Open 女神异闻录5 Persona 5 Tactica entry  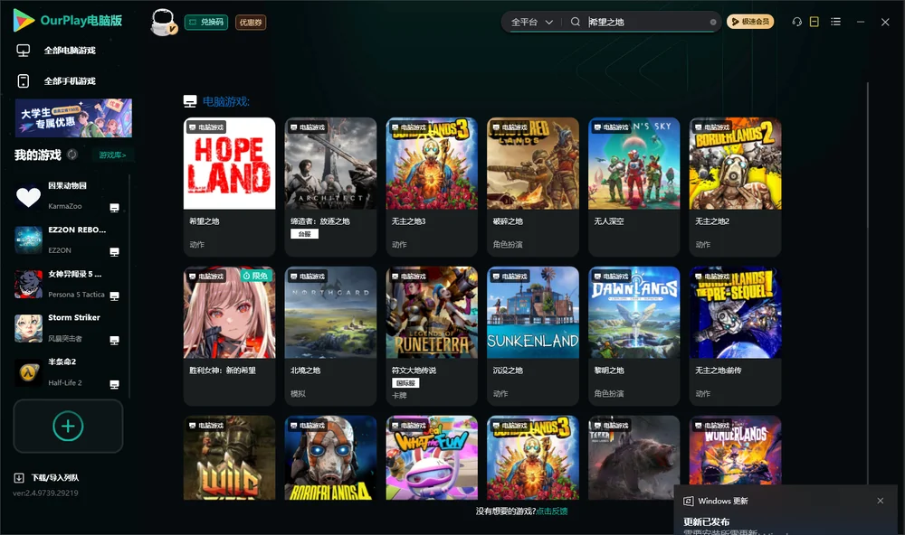coord(68,284)
